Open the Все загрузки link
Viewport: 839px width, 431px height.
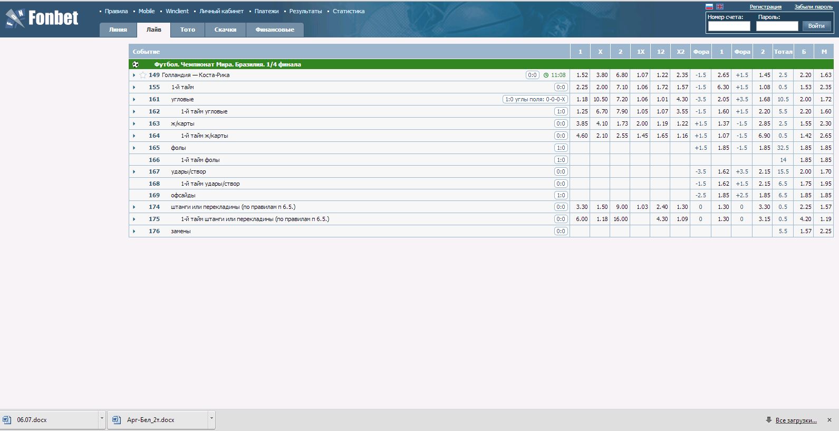[796, 420]
